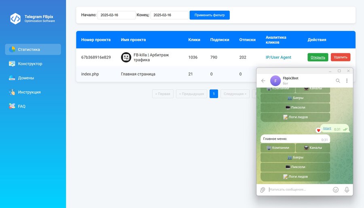364x208 pixels.
Task: Click the FB-killa project avatar
Action: pos(126,57)
